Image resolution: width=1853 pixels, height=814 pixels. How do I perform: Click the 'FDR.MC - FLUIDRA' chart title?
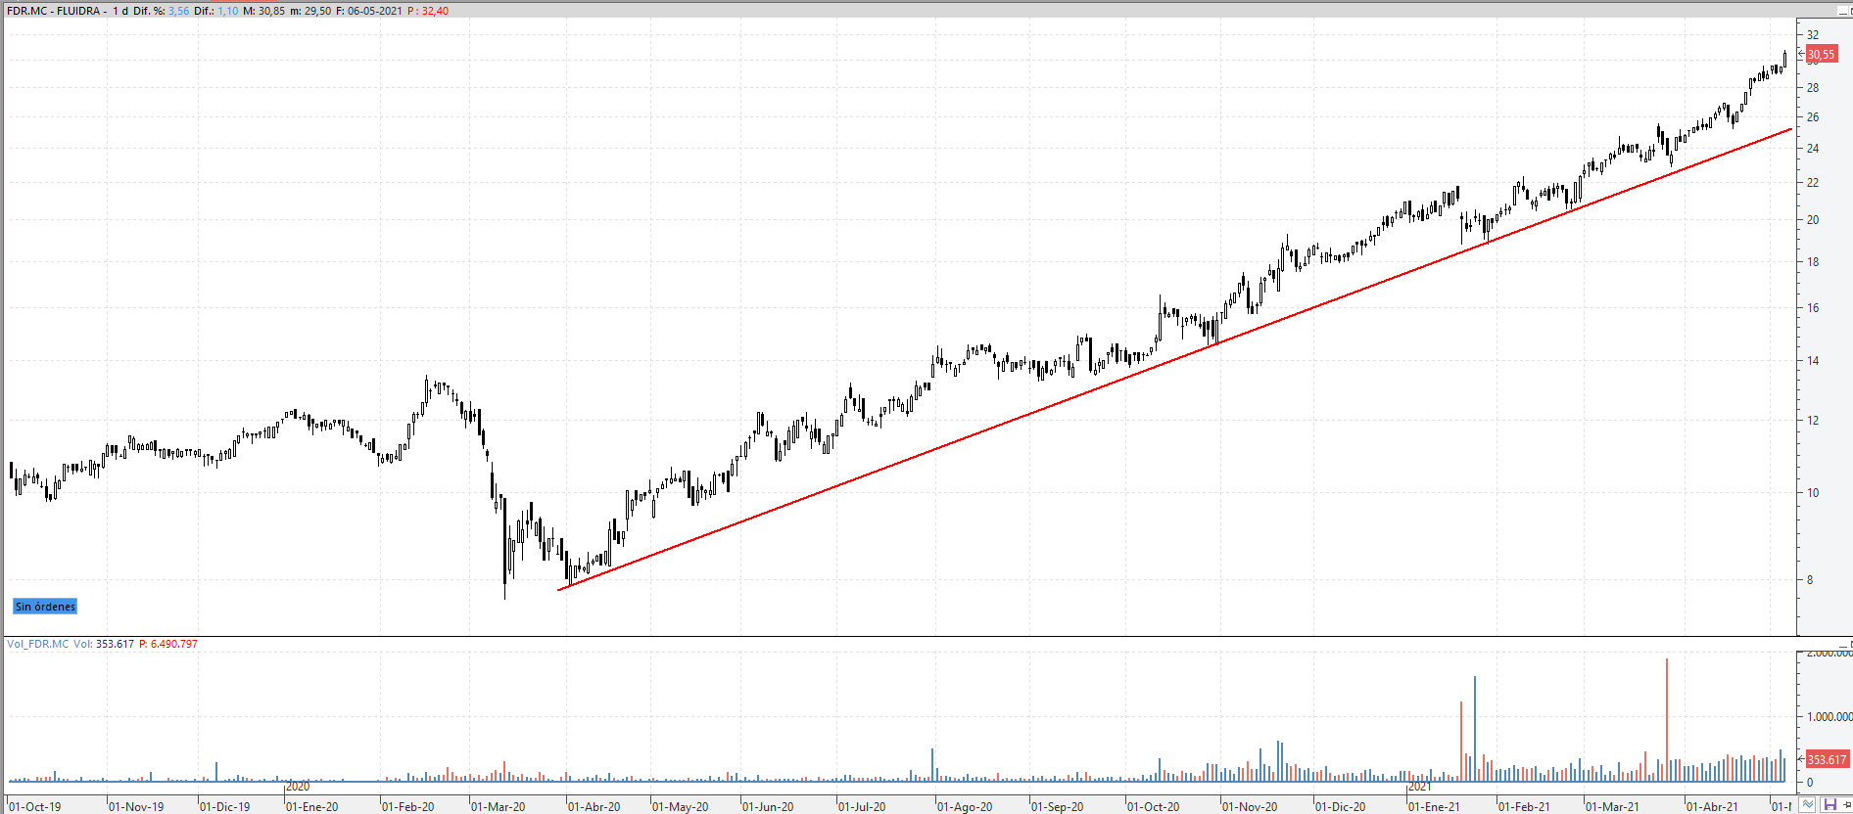coord(55,11)
